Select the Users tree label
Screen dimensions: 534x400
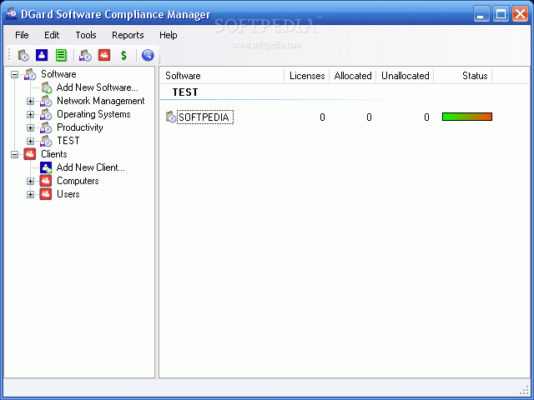click(x=68, y=194)
